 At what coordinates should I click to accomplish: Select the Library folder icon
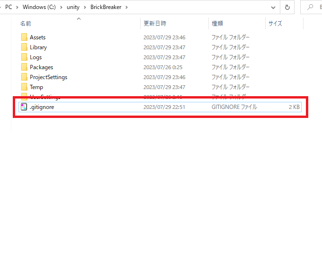click(24, 47)
